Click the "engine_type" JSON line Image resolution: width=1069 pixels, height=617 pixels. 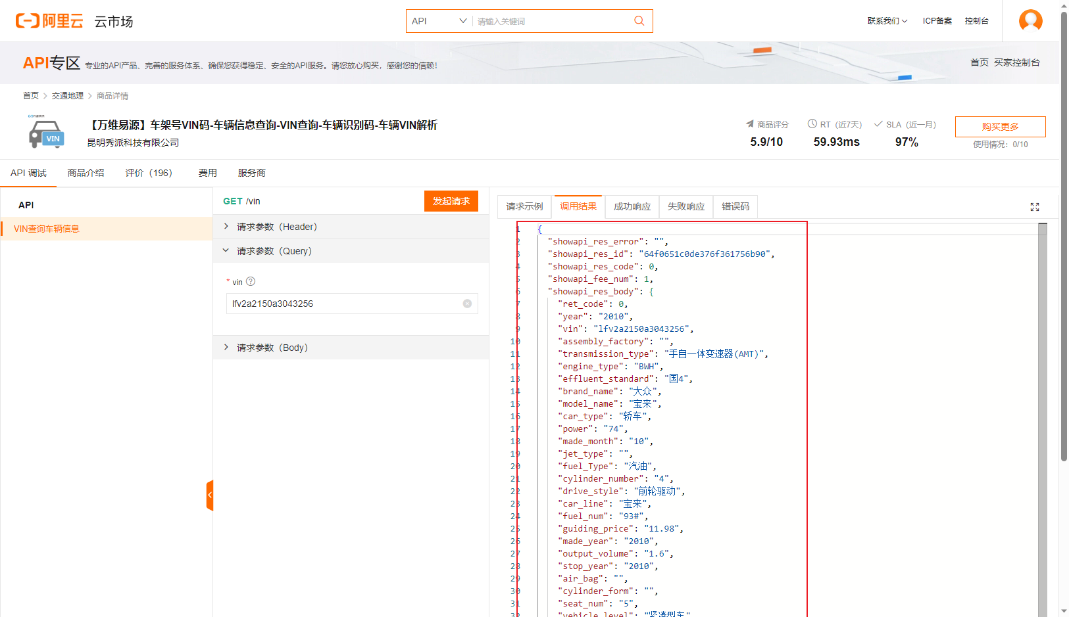[610, 366]
